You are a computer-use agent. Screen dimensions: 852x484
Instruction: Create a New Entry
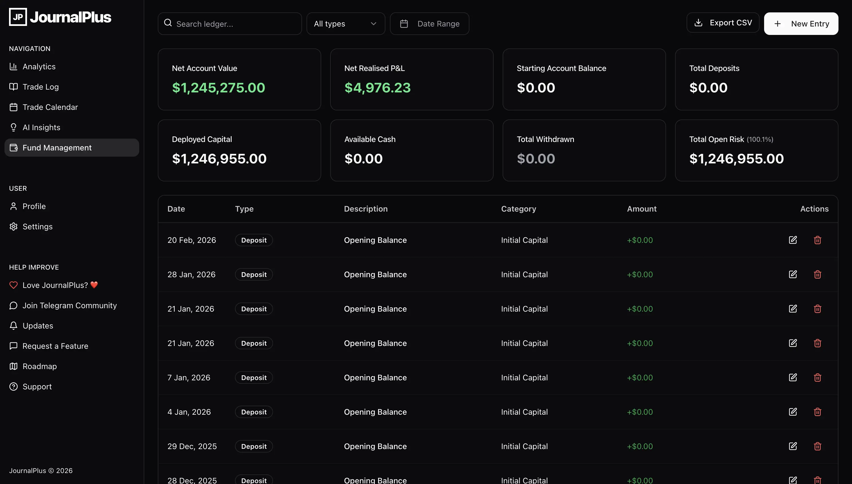tap(801, 24)
